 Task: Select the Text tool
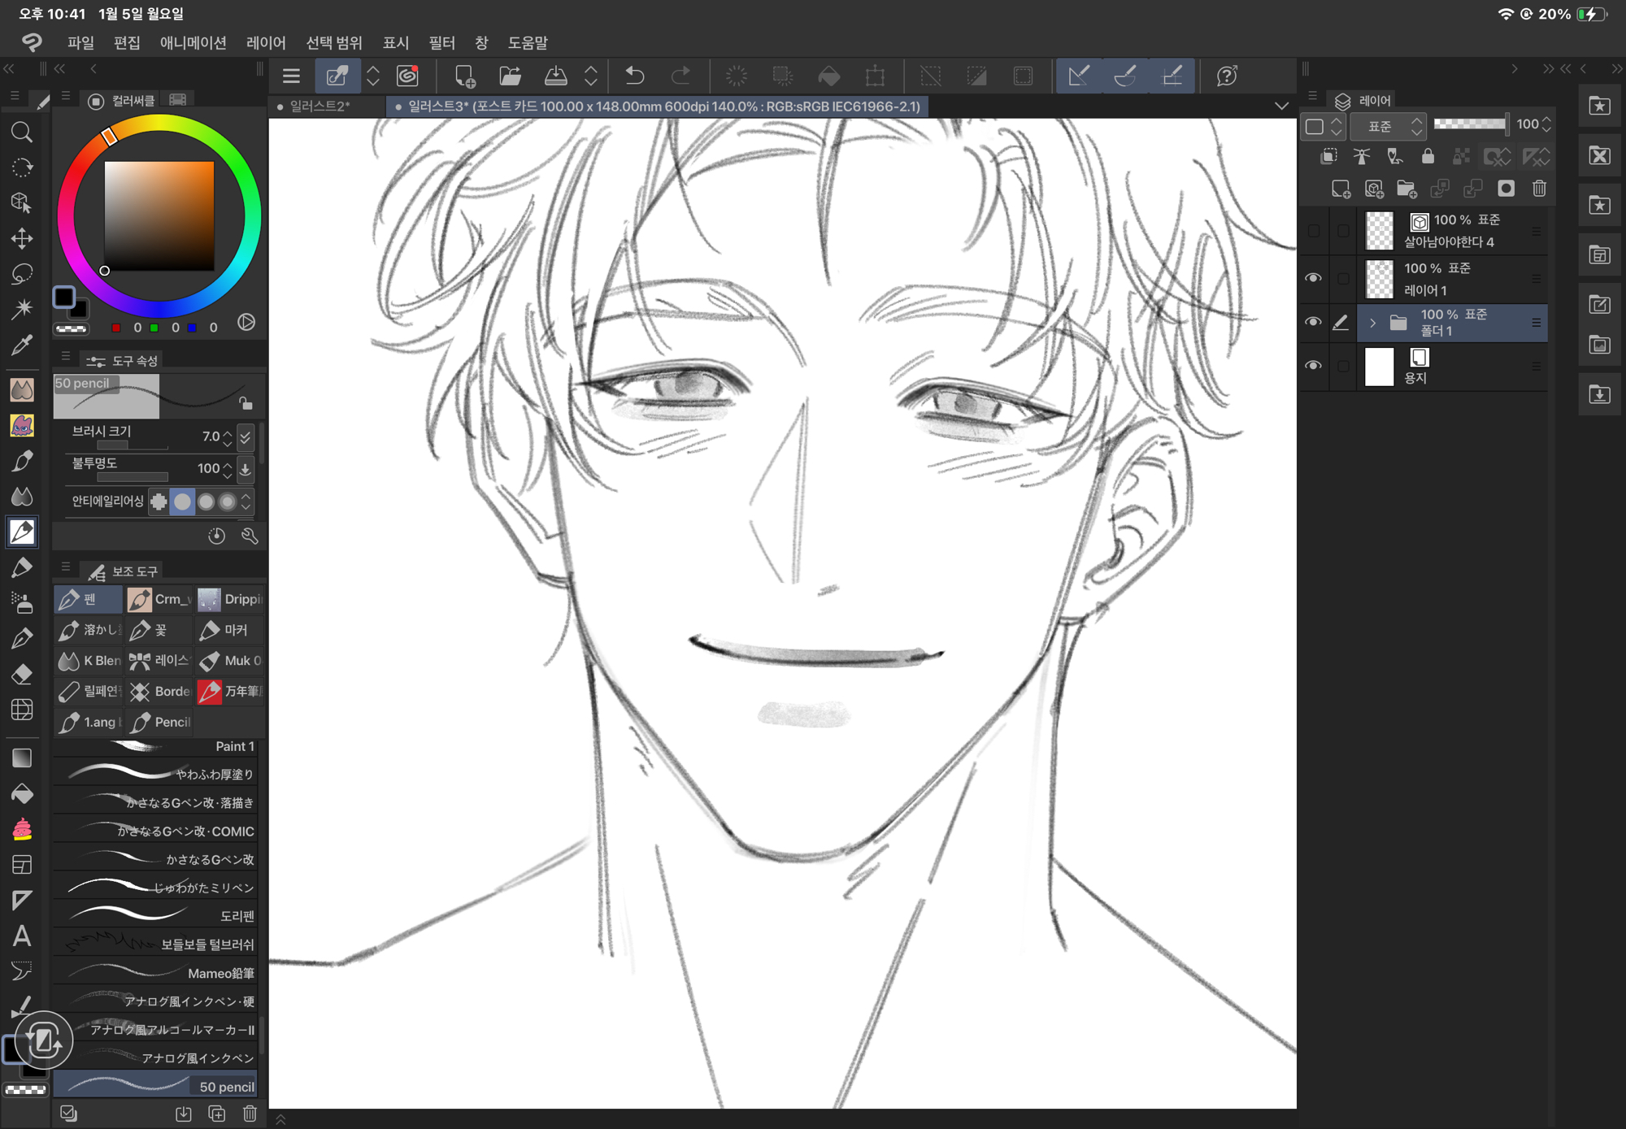coord(22,936)
